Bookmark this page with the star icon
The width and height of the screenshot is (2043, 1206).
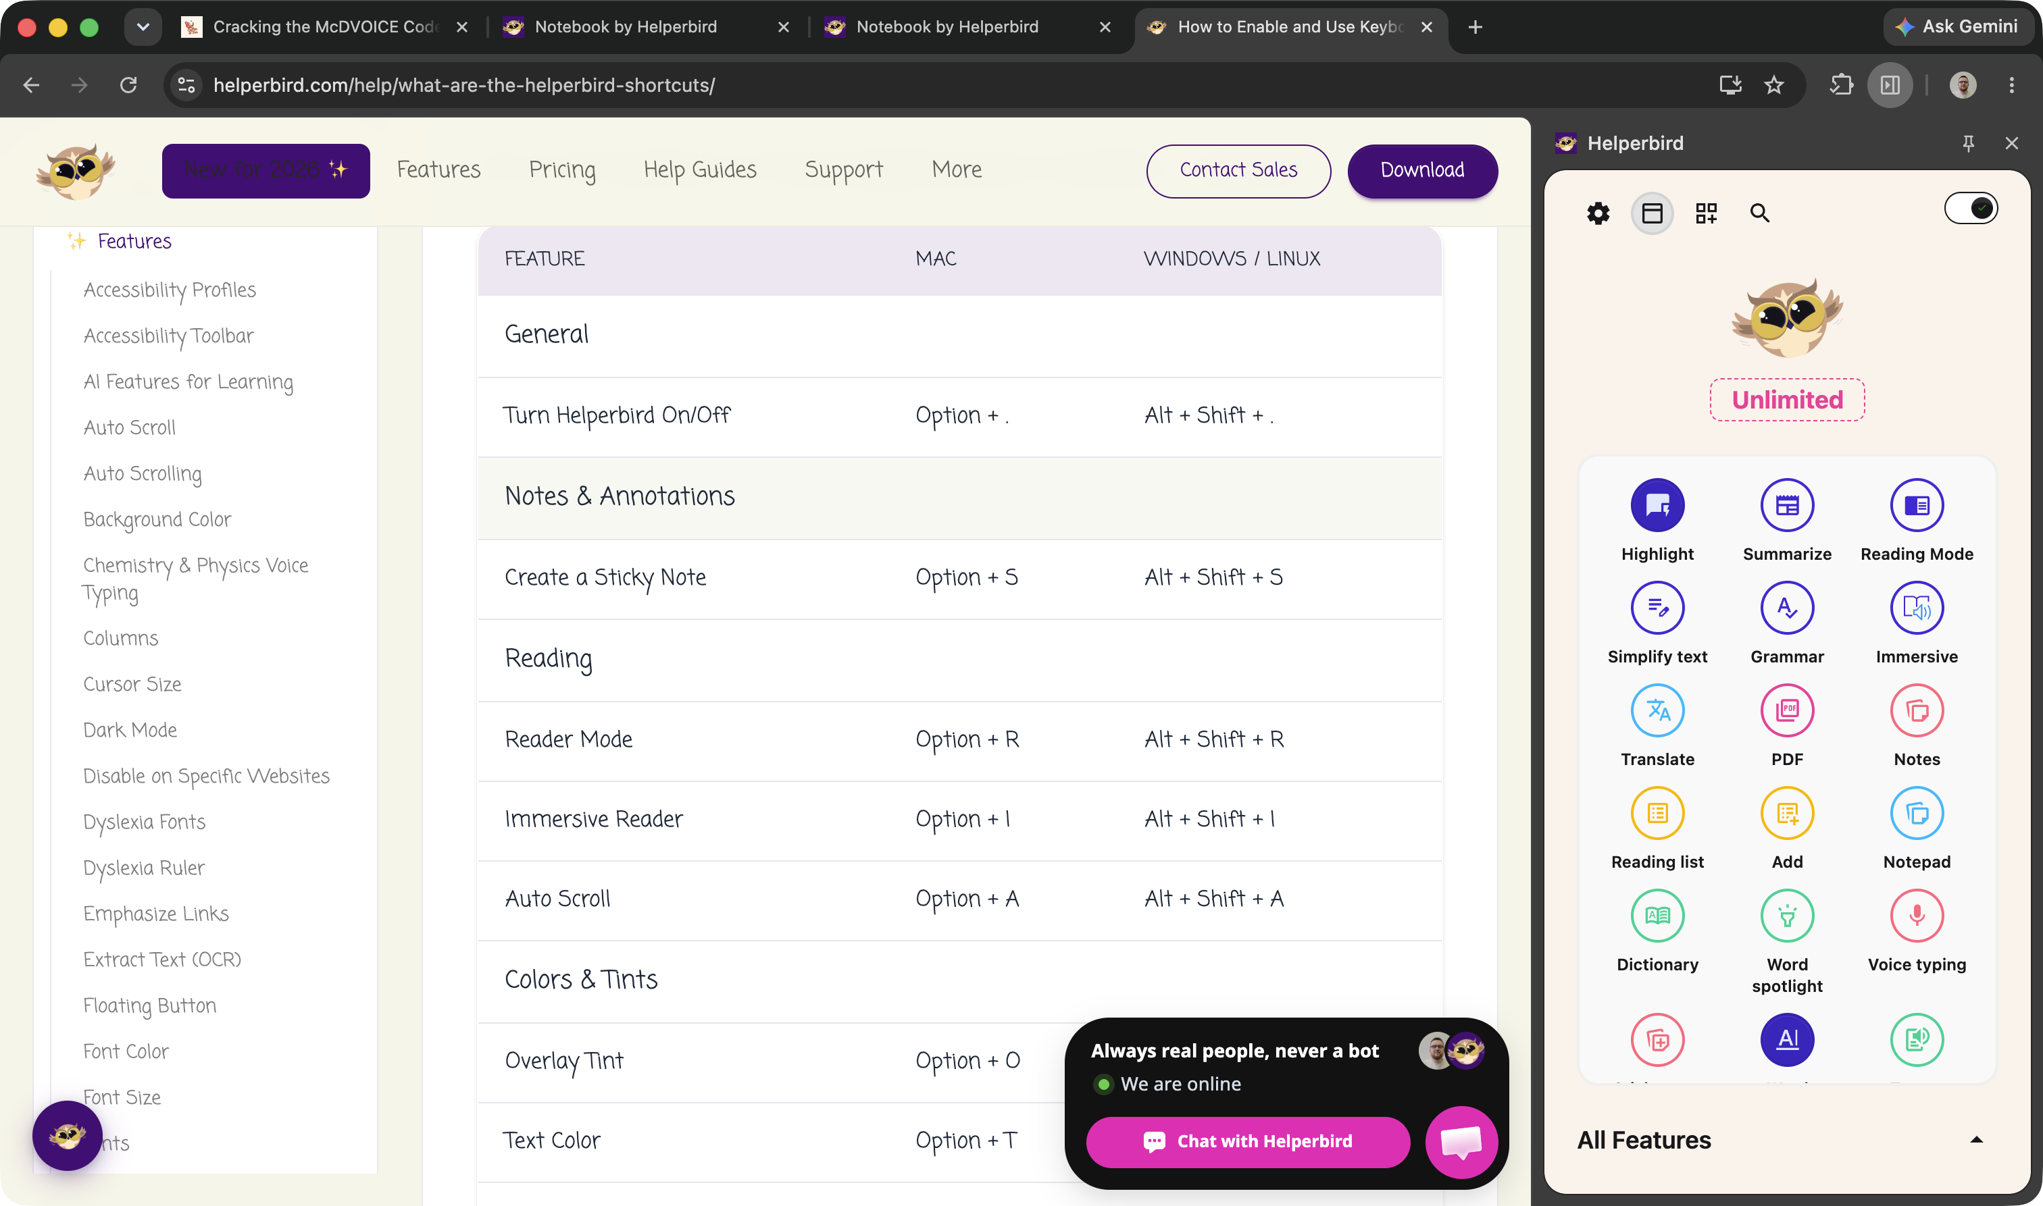[1773, 84]
